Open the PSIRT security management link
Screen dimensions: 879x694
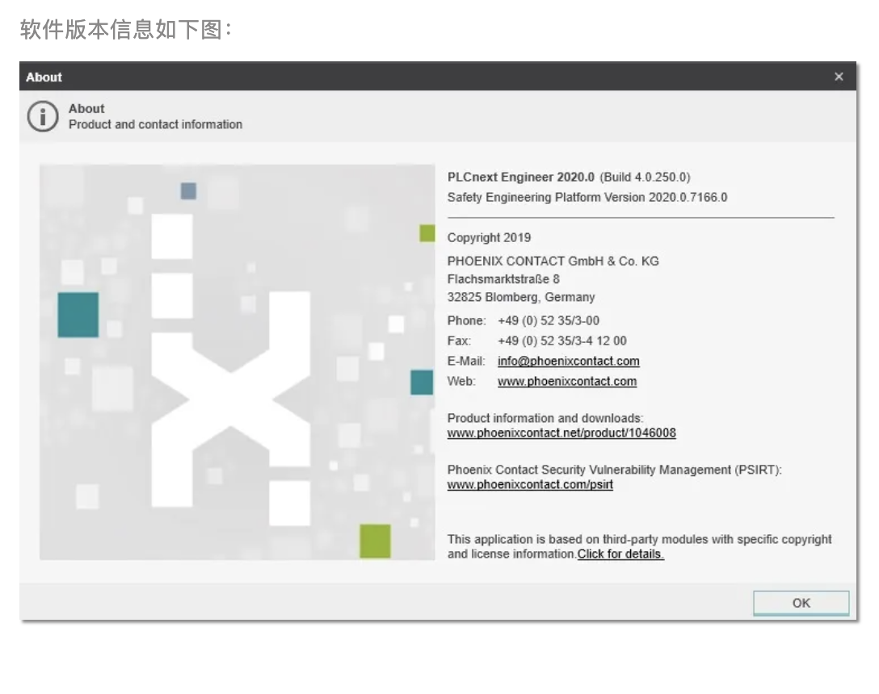coord(529,484)
